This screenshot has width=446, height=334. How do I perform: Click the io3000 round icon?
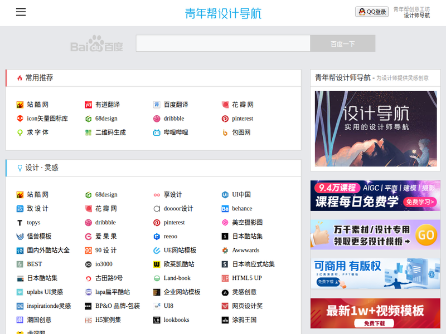pos(89,264)
